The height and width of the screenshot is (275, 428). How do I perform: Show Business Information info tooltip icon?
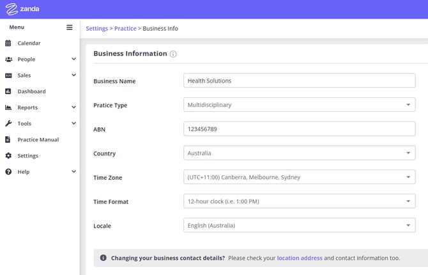tap(173, 54)
